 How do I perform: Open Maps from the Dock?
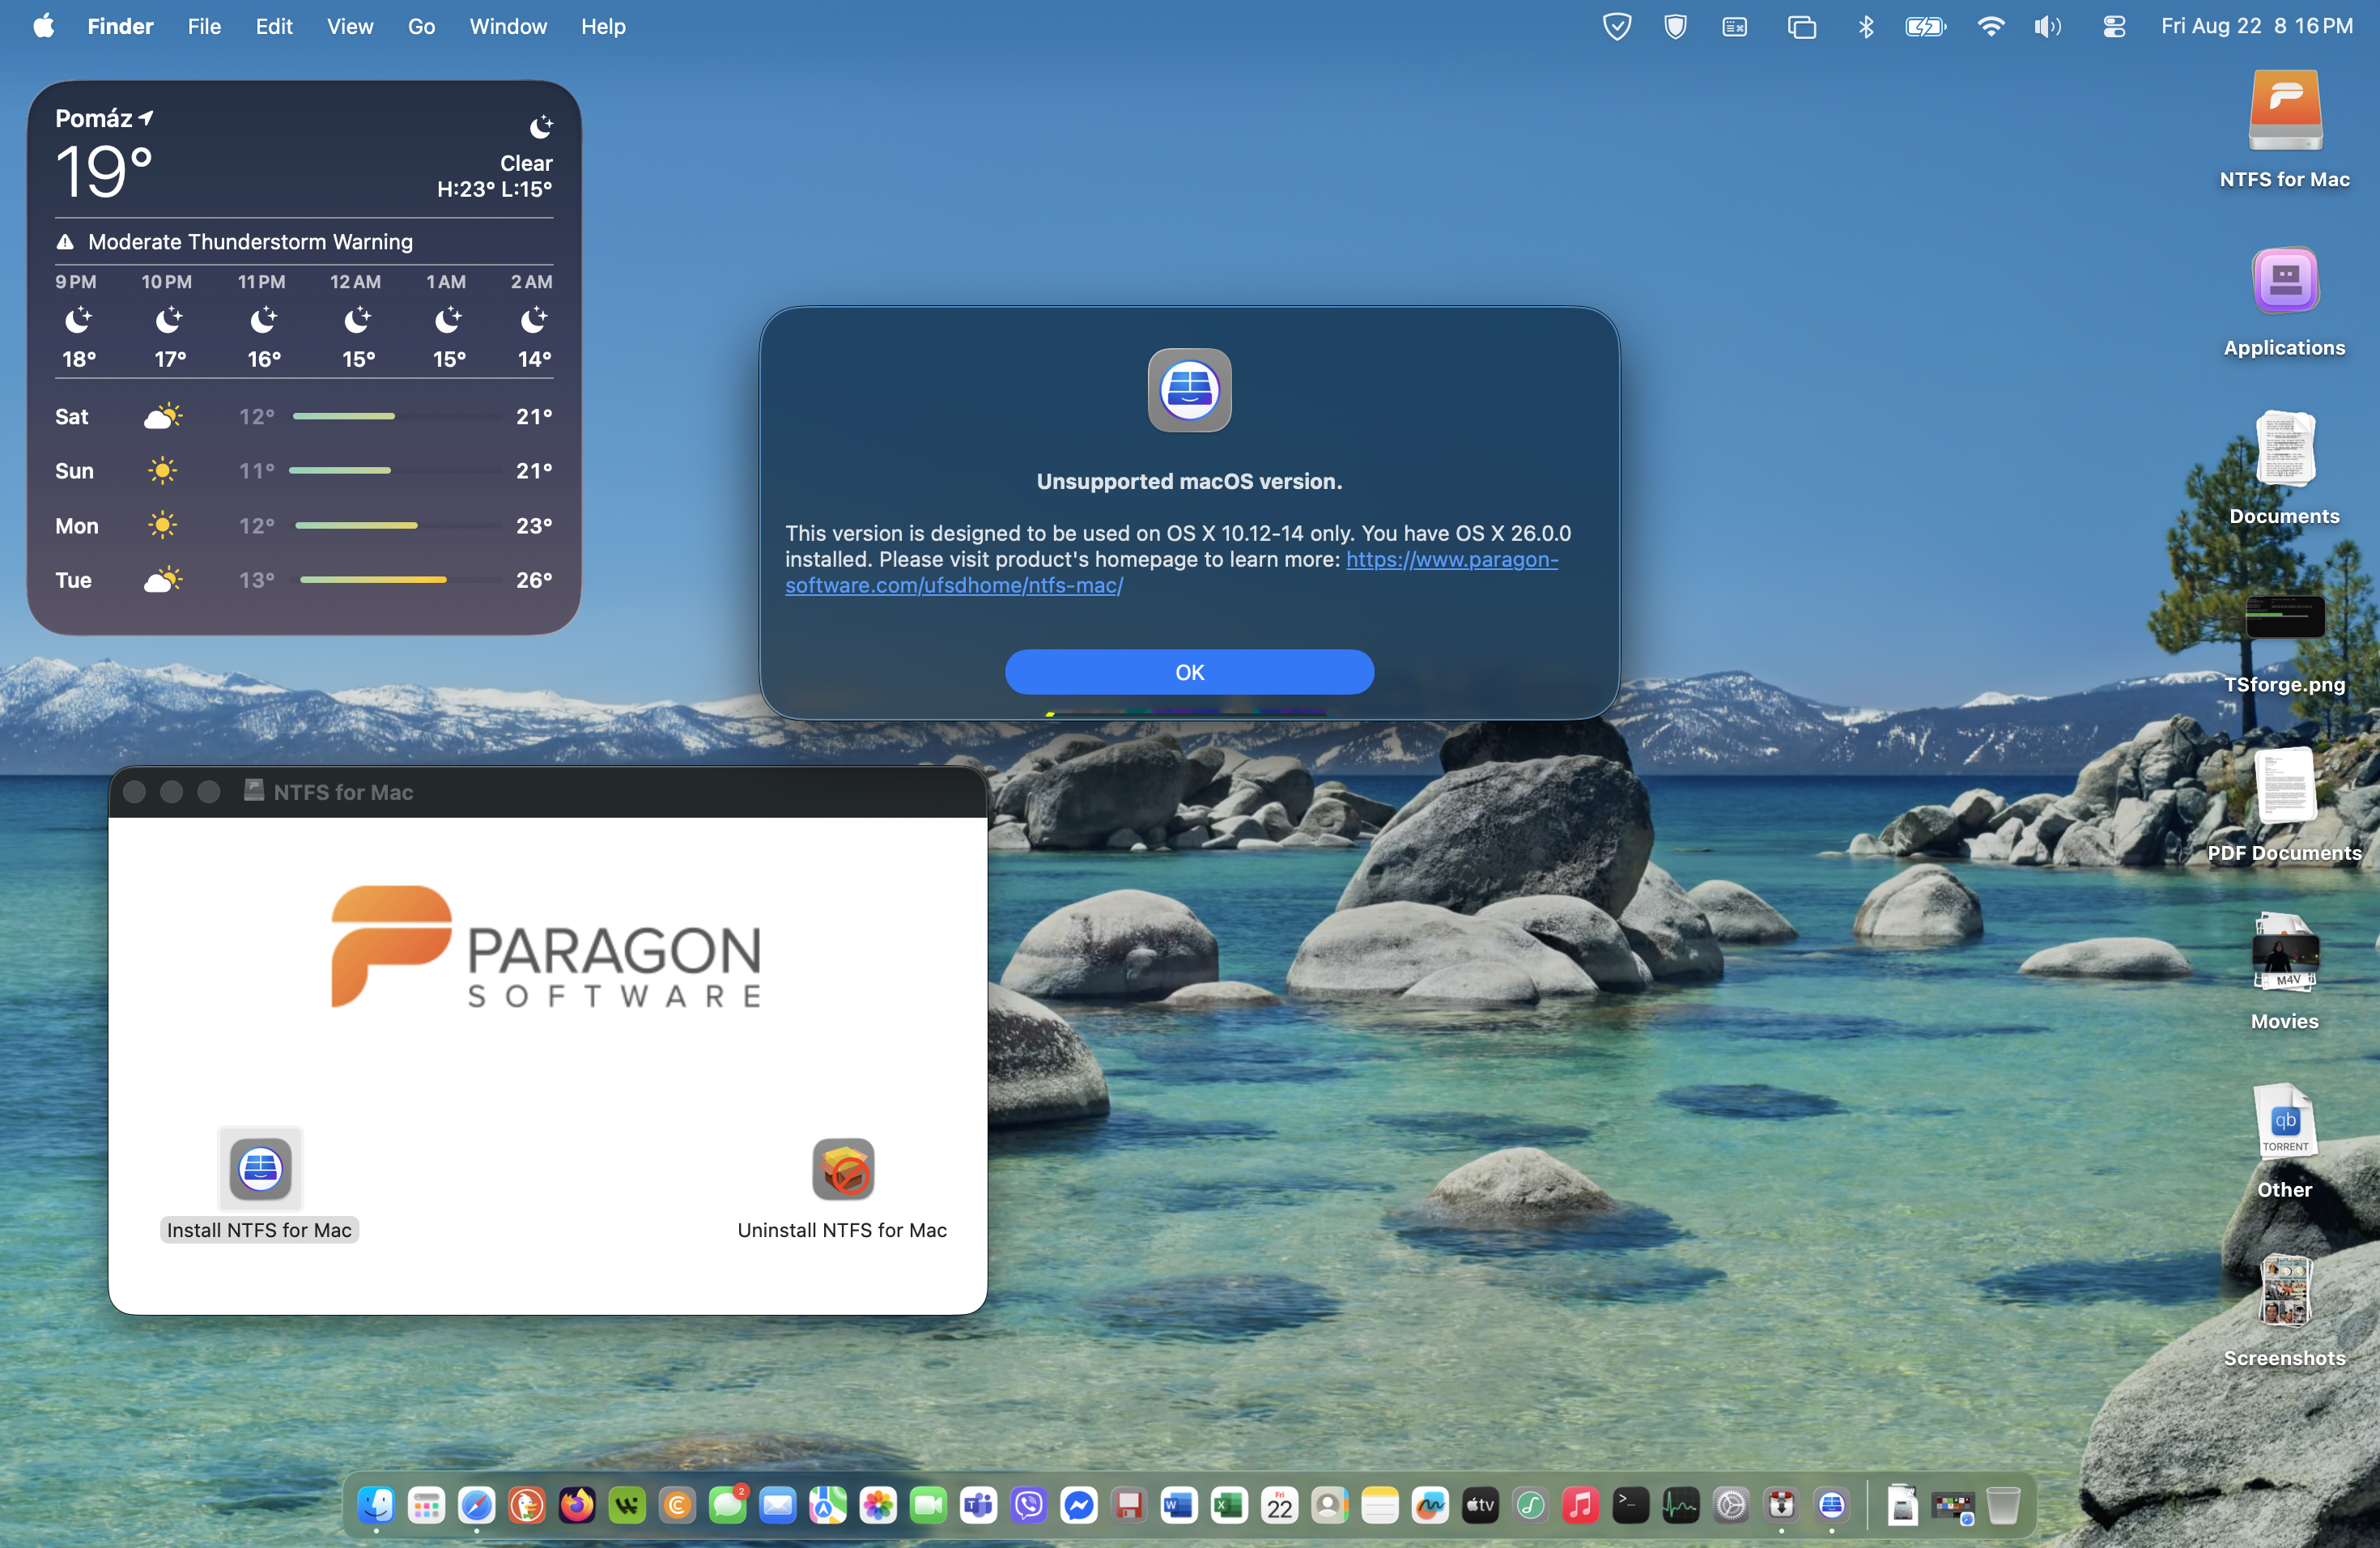pos(828,1505)
